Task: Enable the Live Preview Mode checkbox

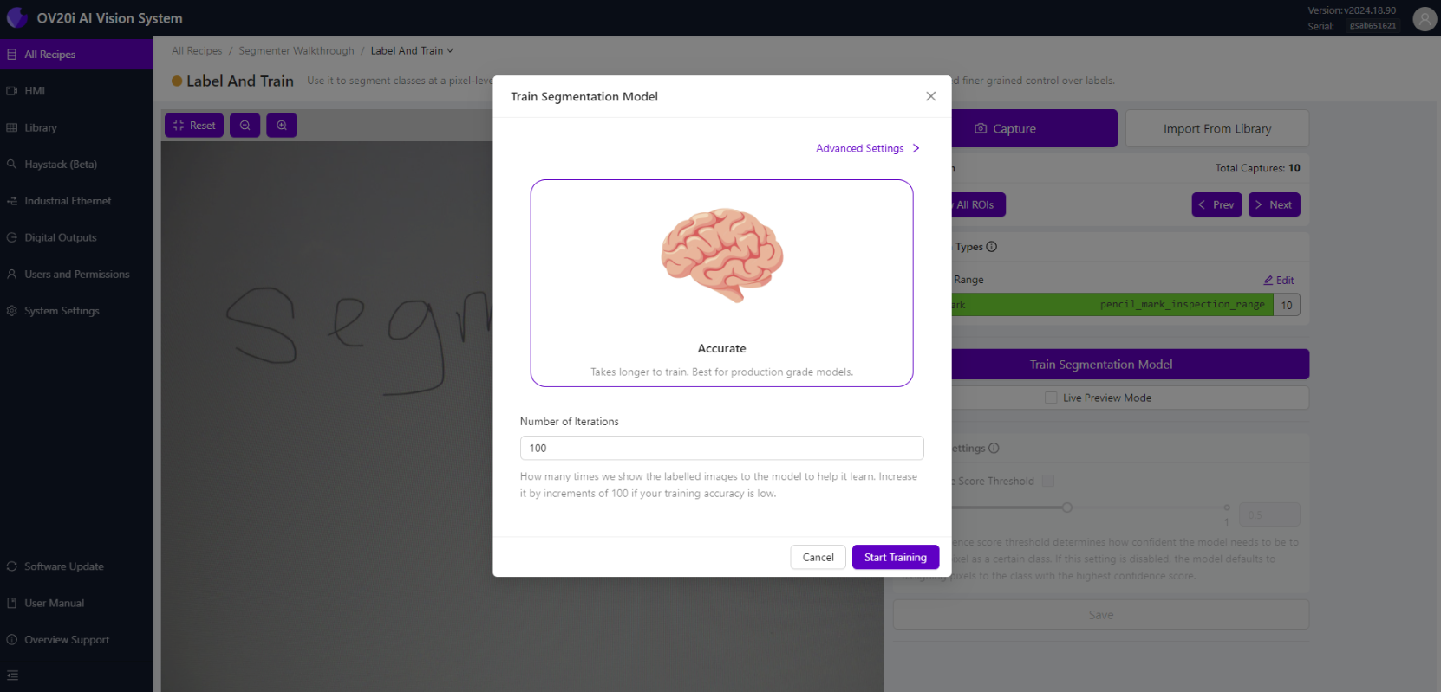Action: [1051, 398]
